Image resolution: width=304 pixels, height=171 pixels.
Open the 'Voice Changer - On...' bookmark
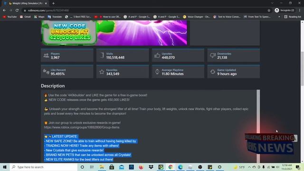tap(197, 17)
